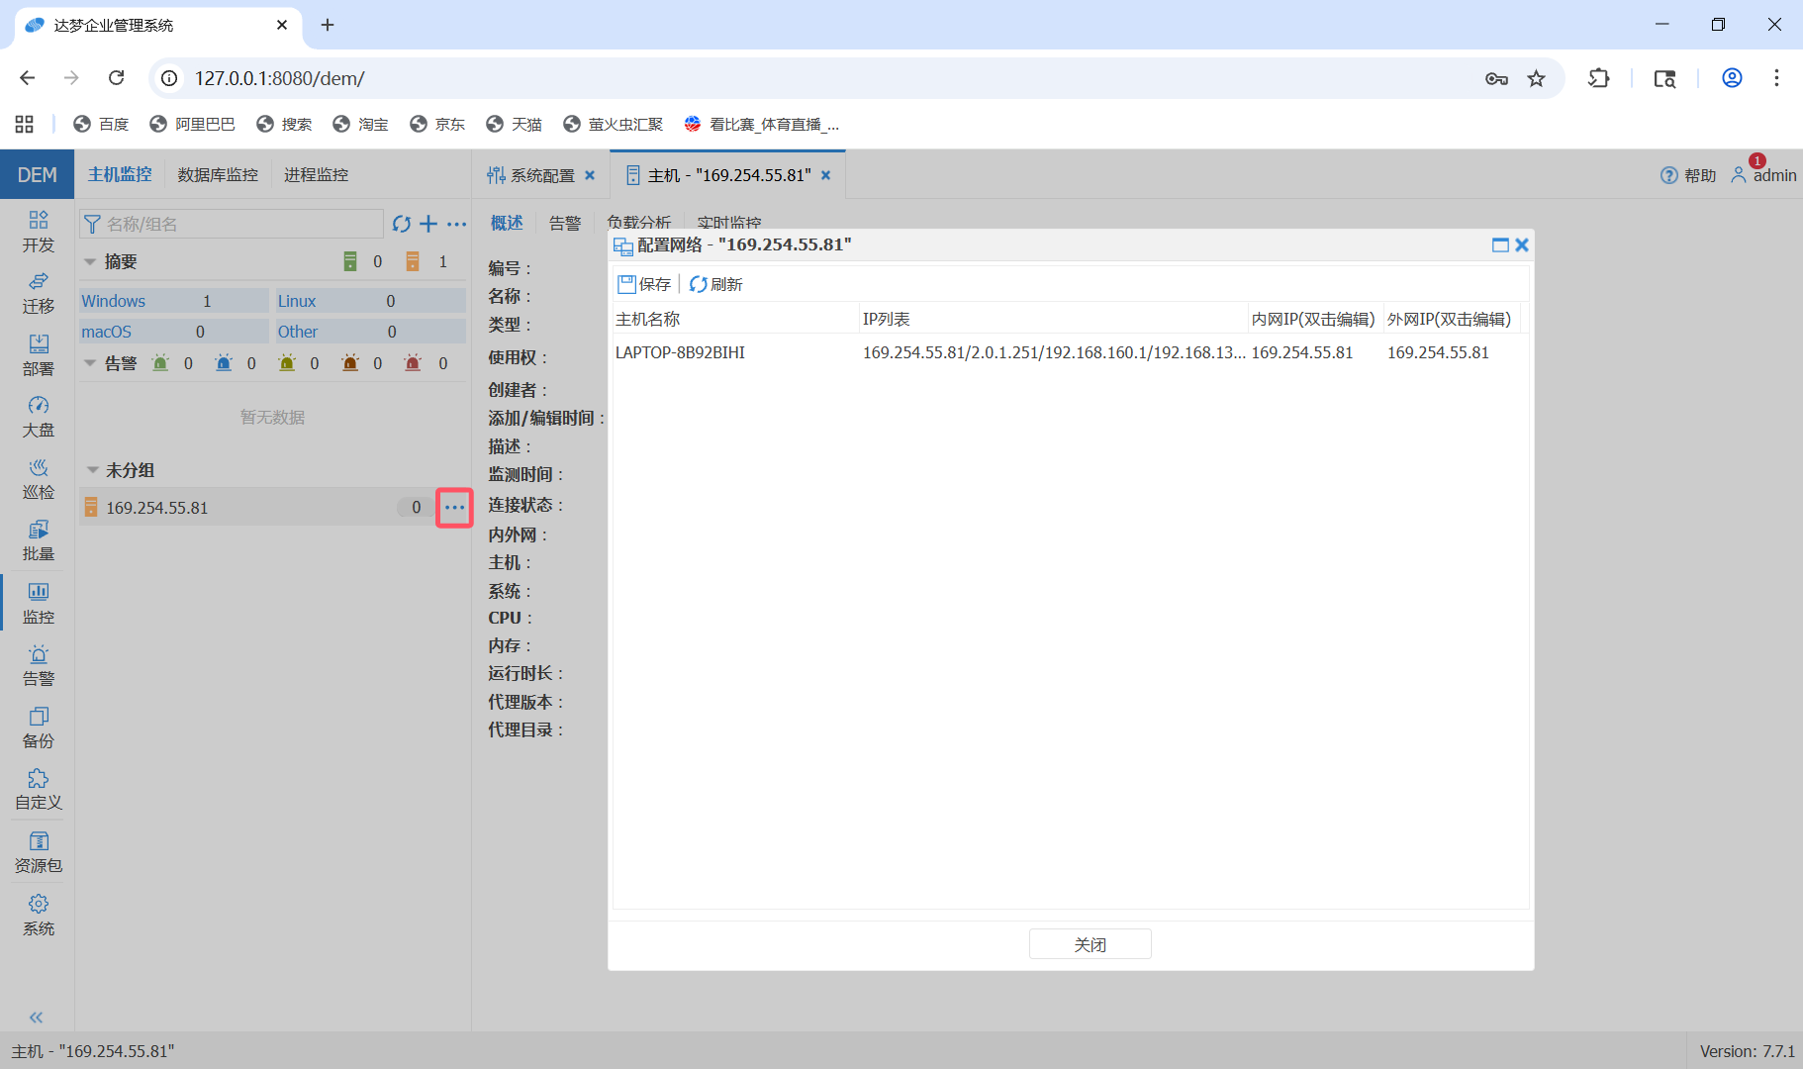This screenshot has width=1803, height=1069.
Task: Open the admin user menu
Action: (x=1763, y=175)
